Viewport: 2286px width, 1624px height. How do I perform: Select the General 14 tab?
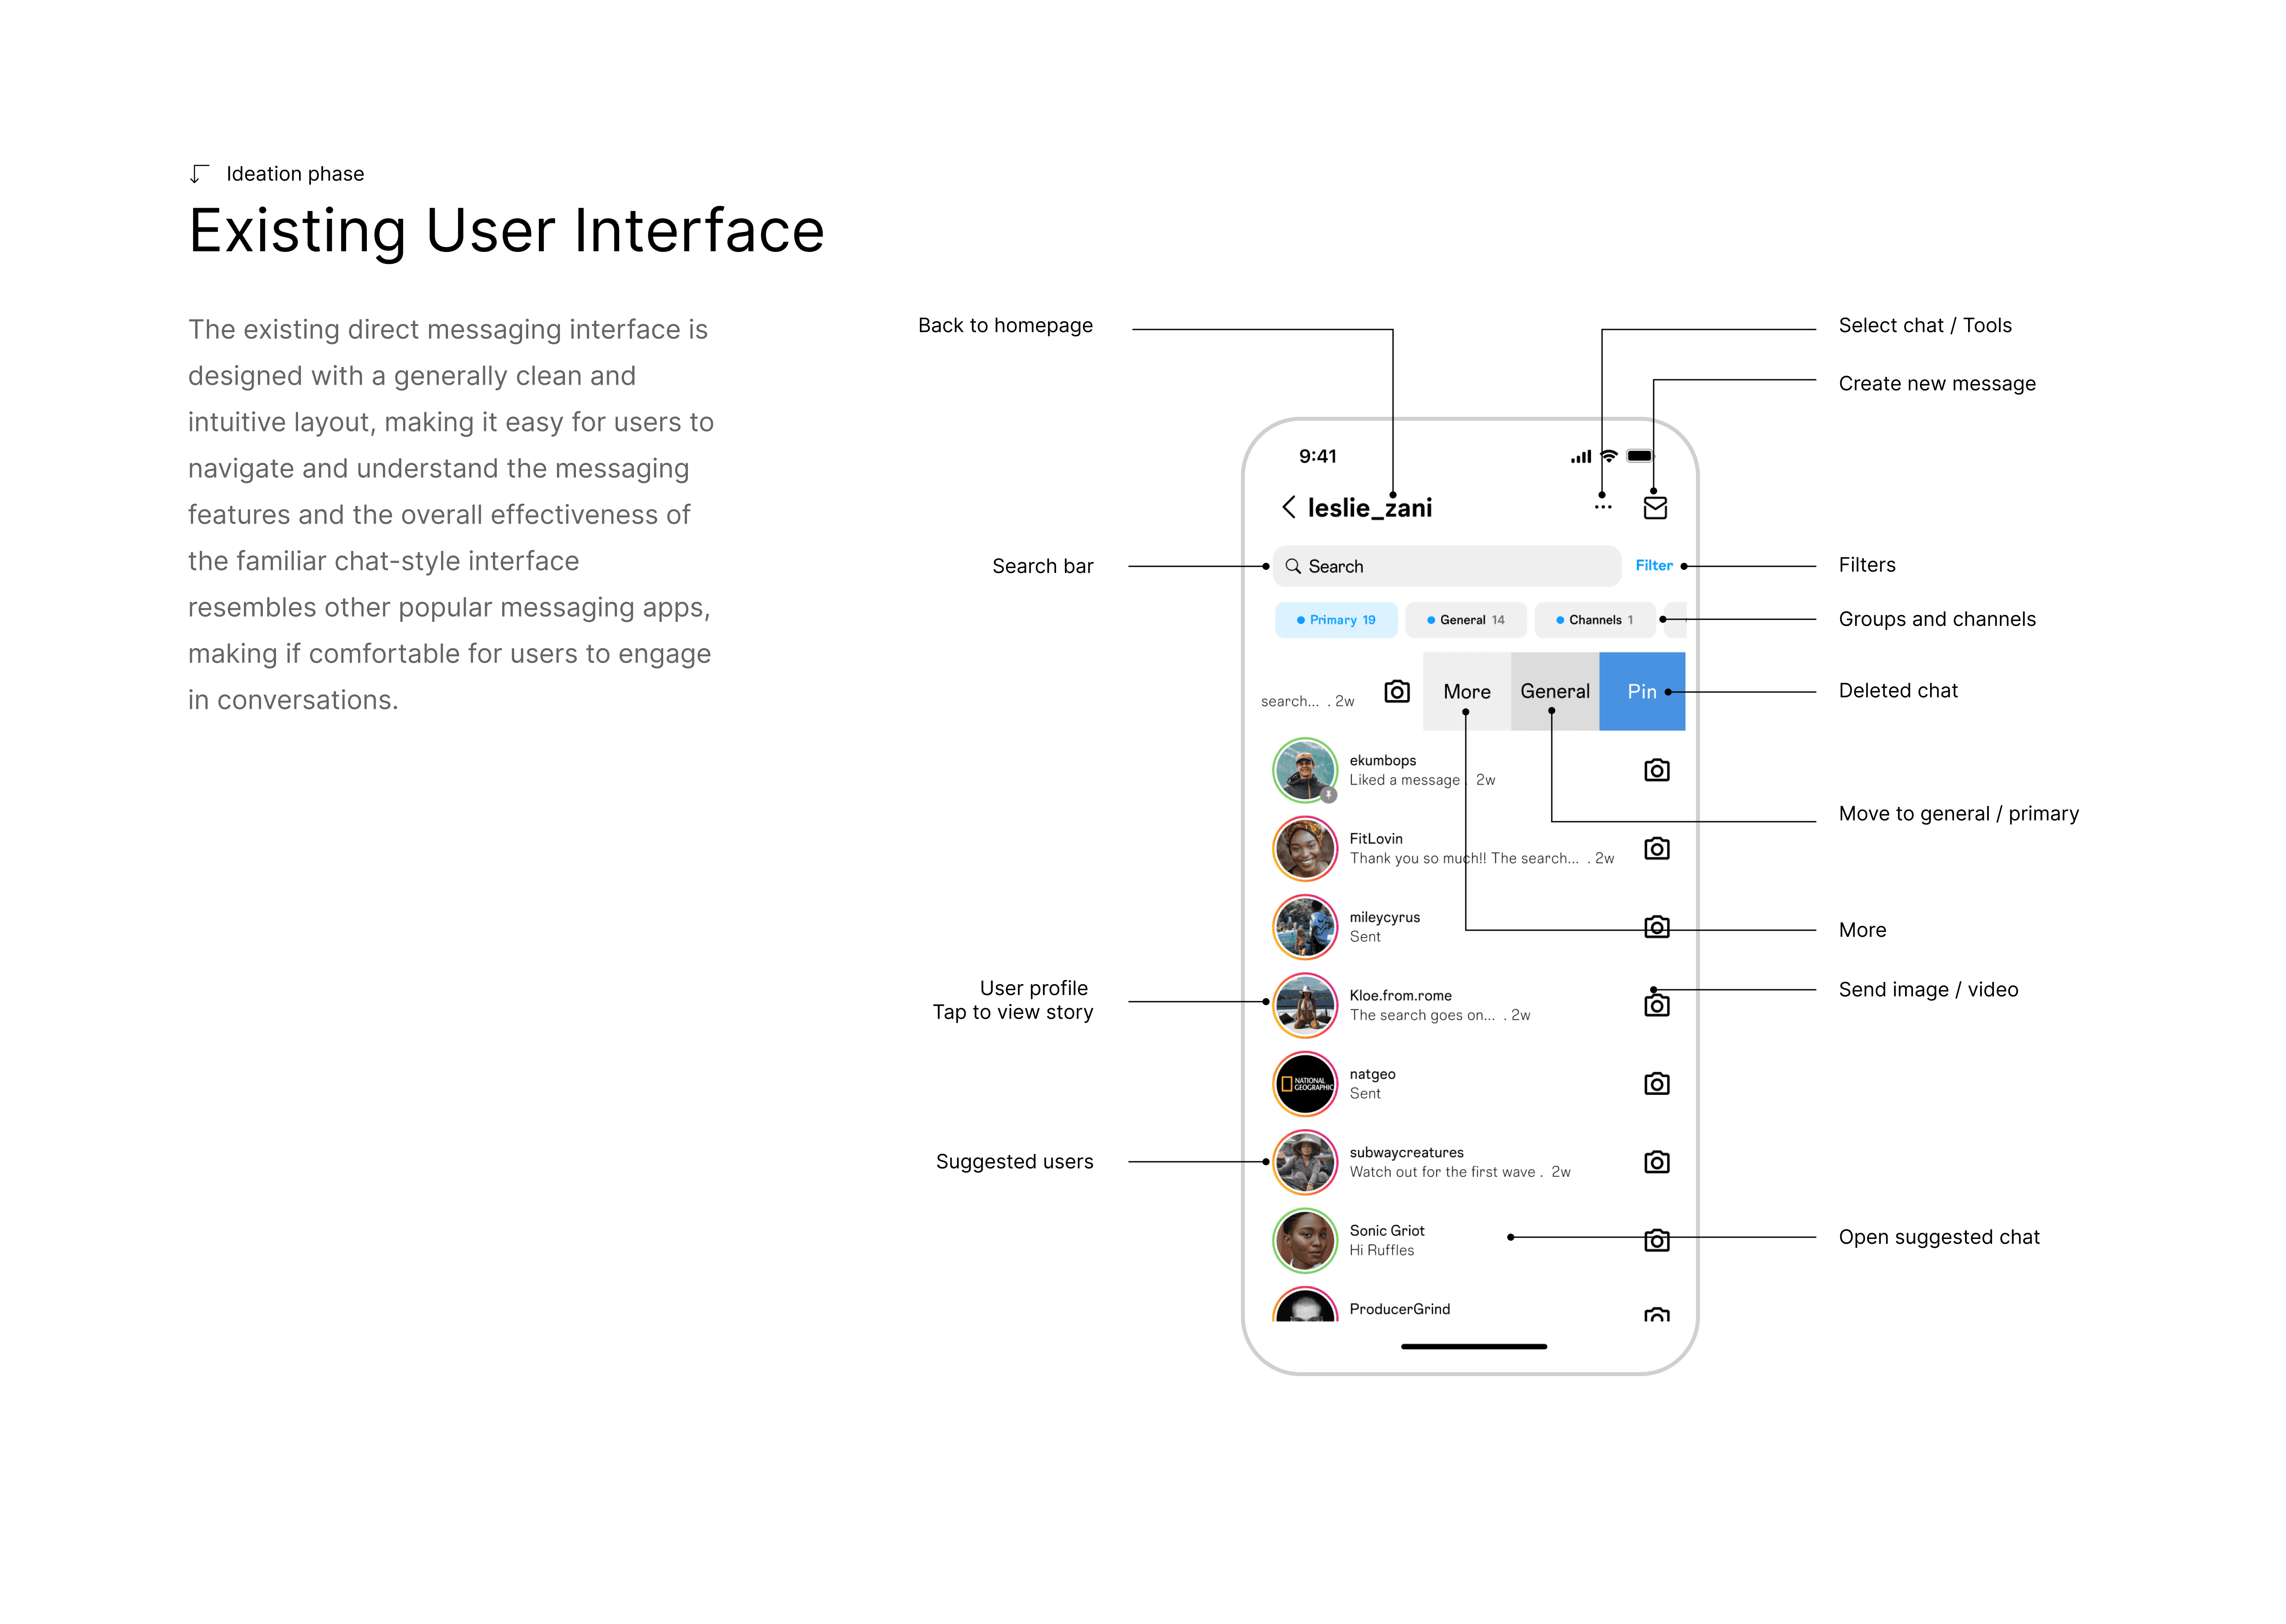coord(1465,620)
